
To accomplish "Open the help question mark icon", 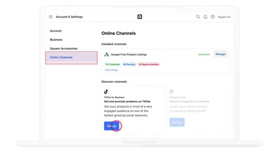I will tap(213, 17).
